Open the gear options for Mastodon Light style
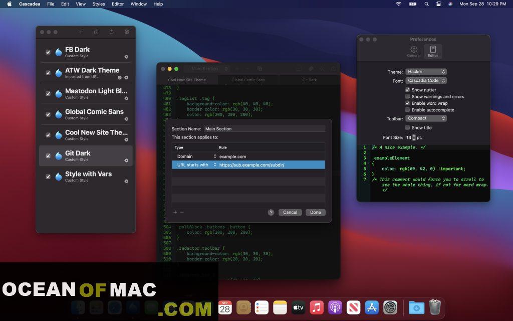 click(x=126, y=98)
